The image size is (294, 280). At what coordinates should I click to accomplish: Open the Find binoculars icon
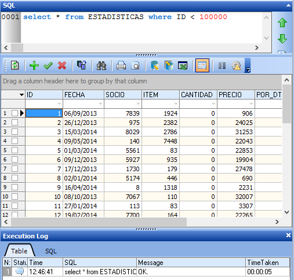point(101,65)
